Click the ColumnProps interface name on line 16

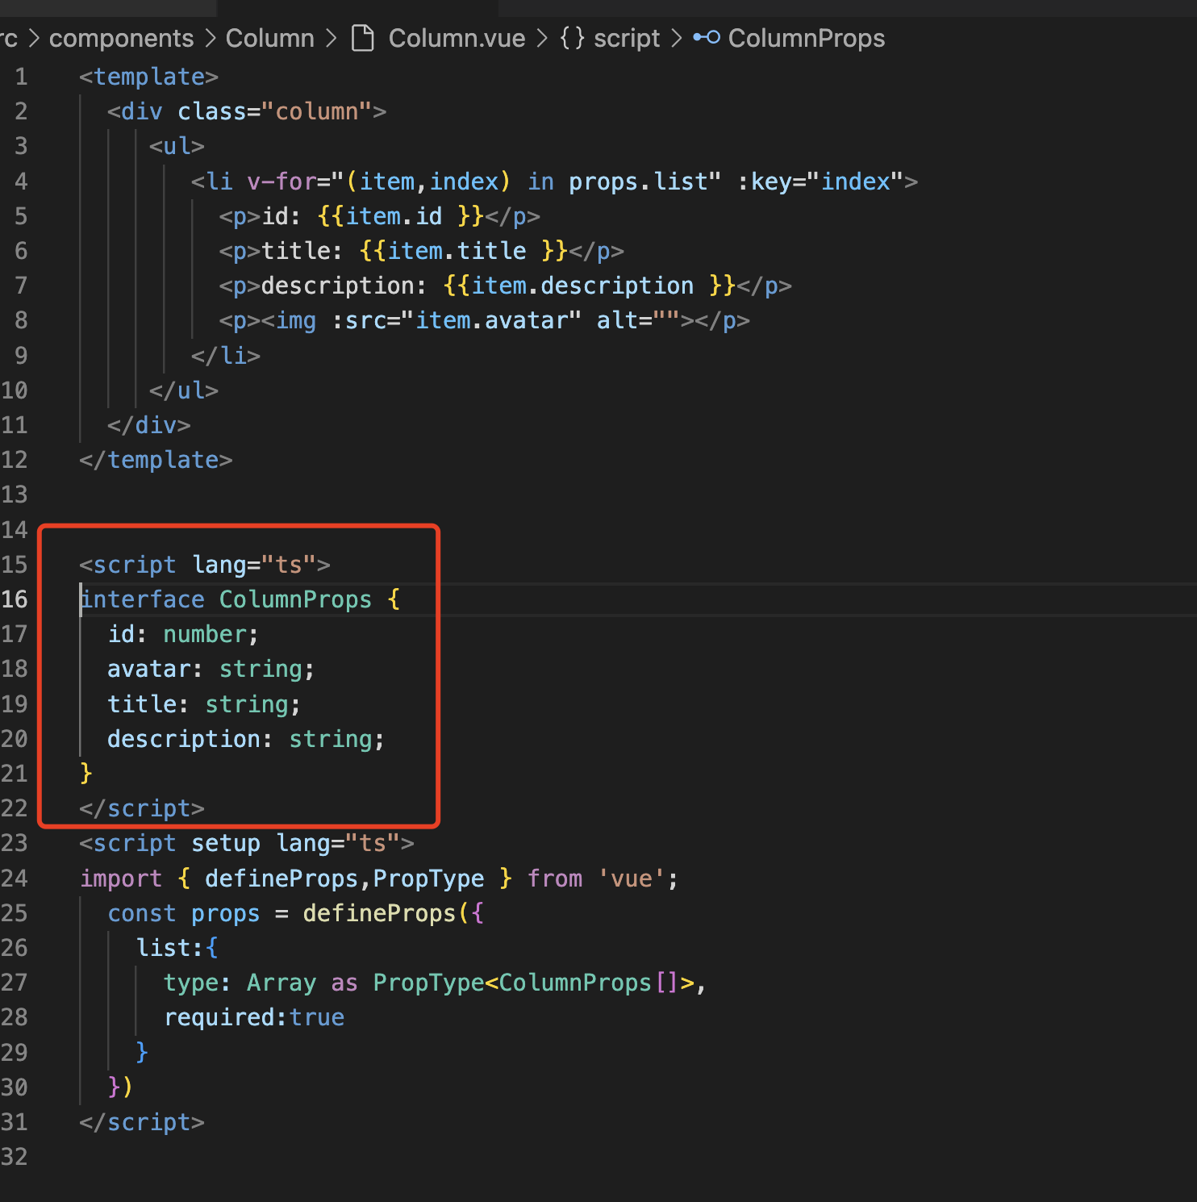coord(295,599)
